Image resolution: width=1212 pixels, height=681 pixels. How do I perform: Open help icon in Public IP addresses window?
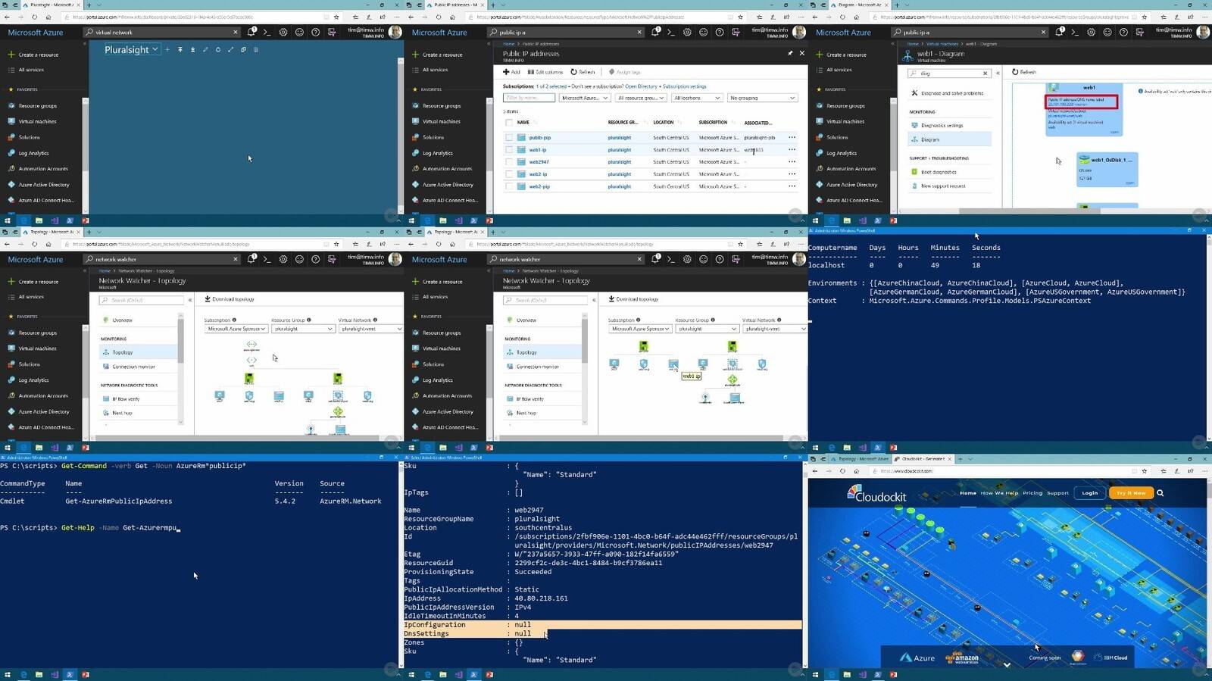pyautogui.click(x=720, y=32)
